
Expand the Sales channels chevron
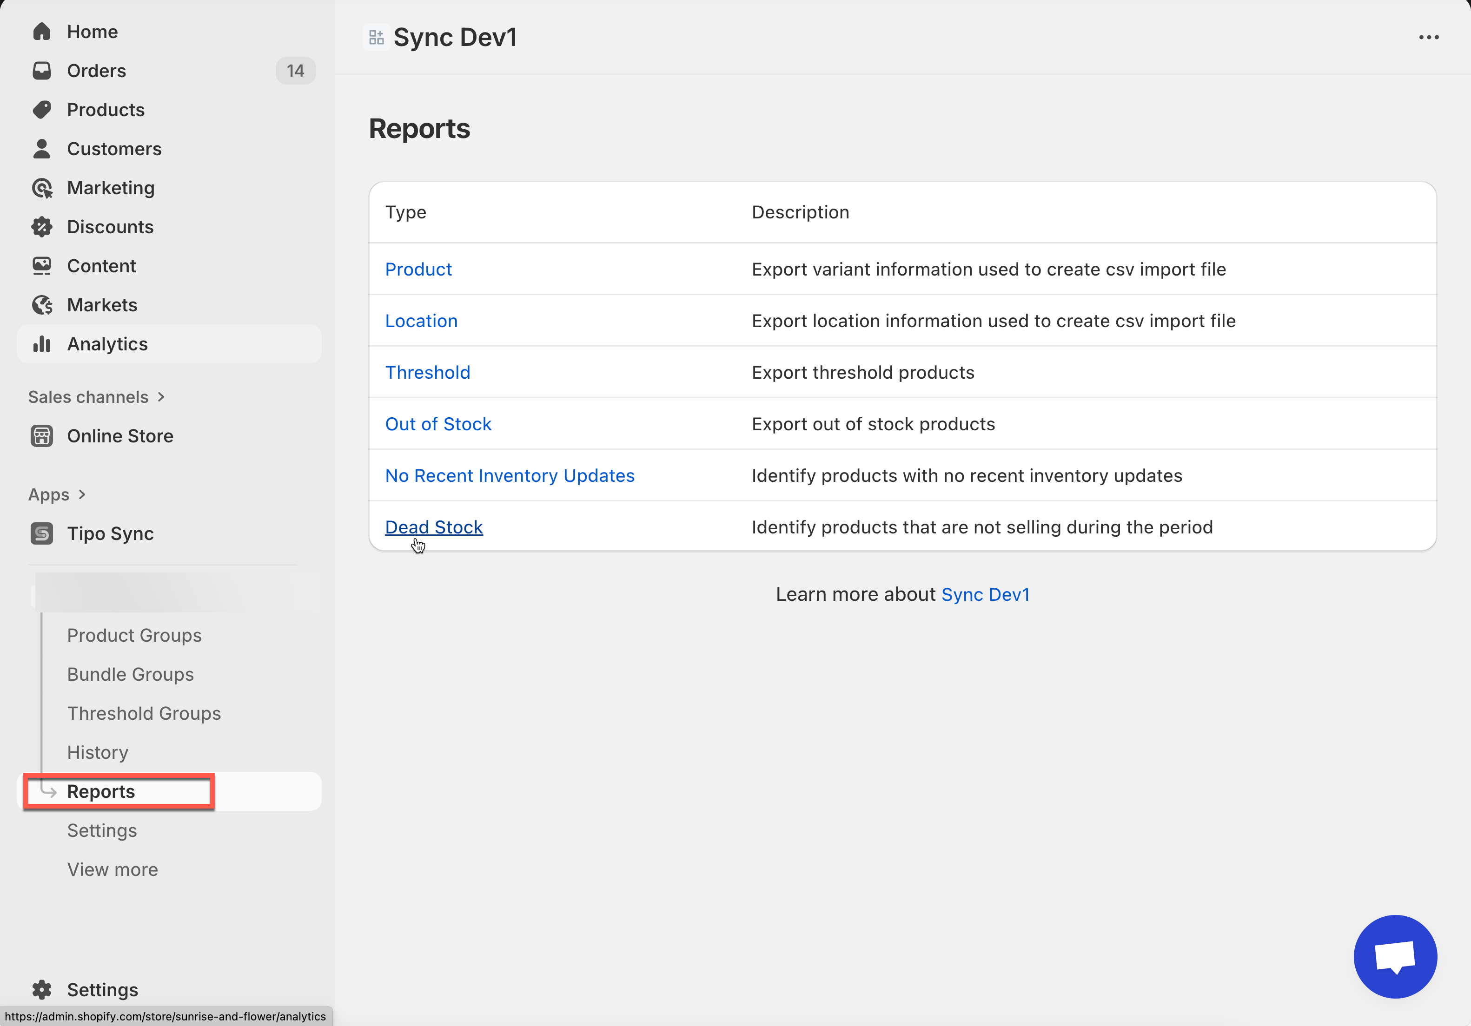(x=161, y=397)
